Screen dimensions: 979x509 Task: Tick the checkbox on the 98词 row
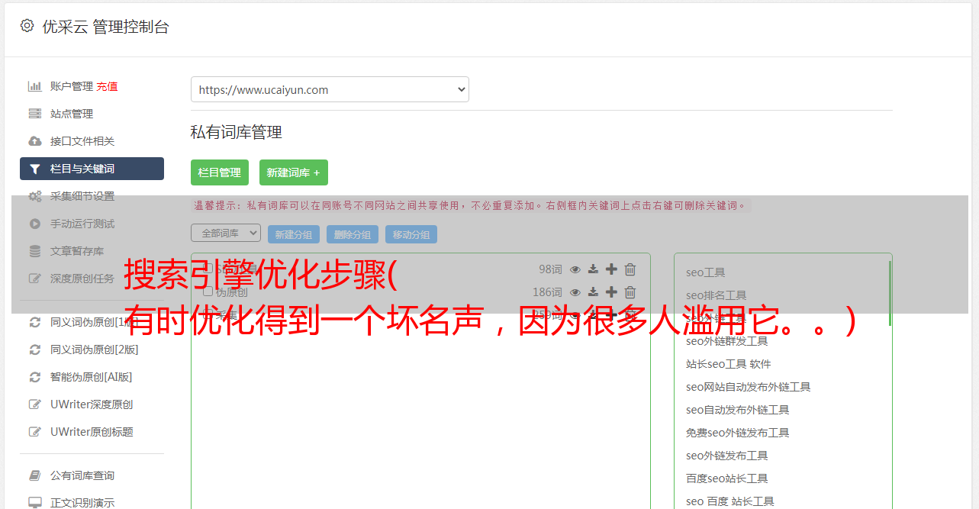coord(208,269)
